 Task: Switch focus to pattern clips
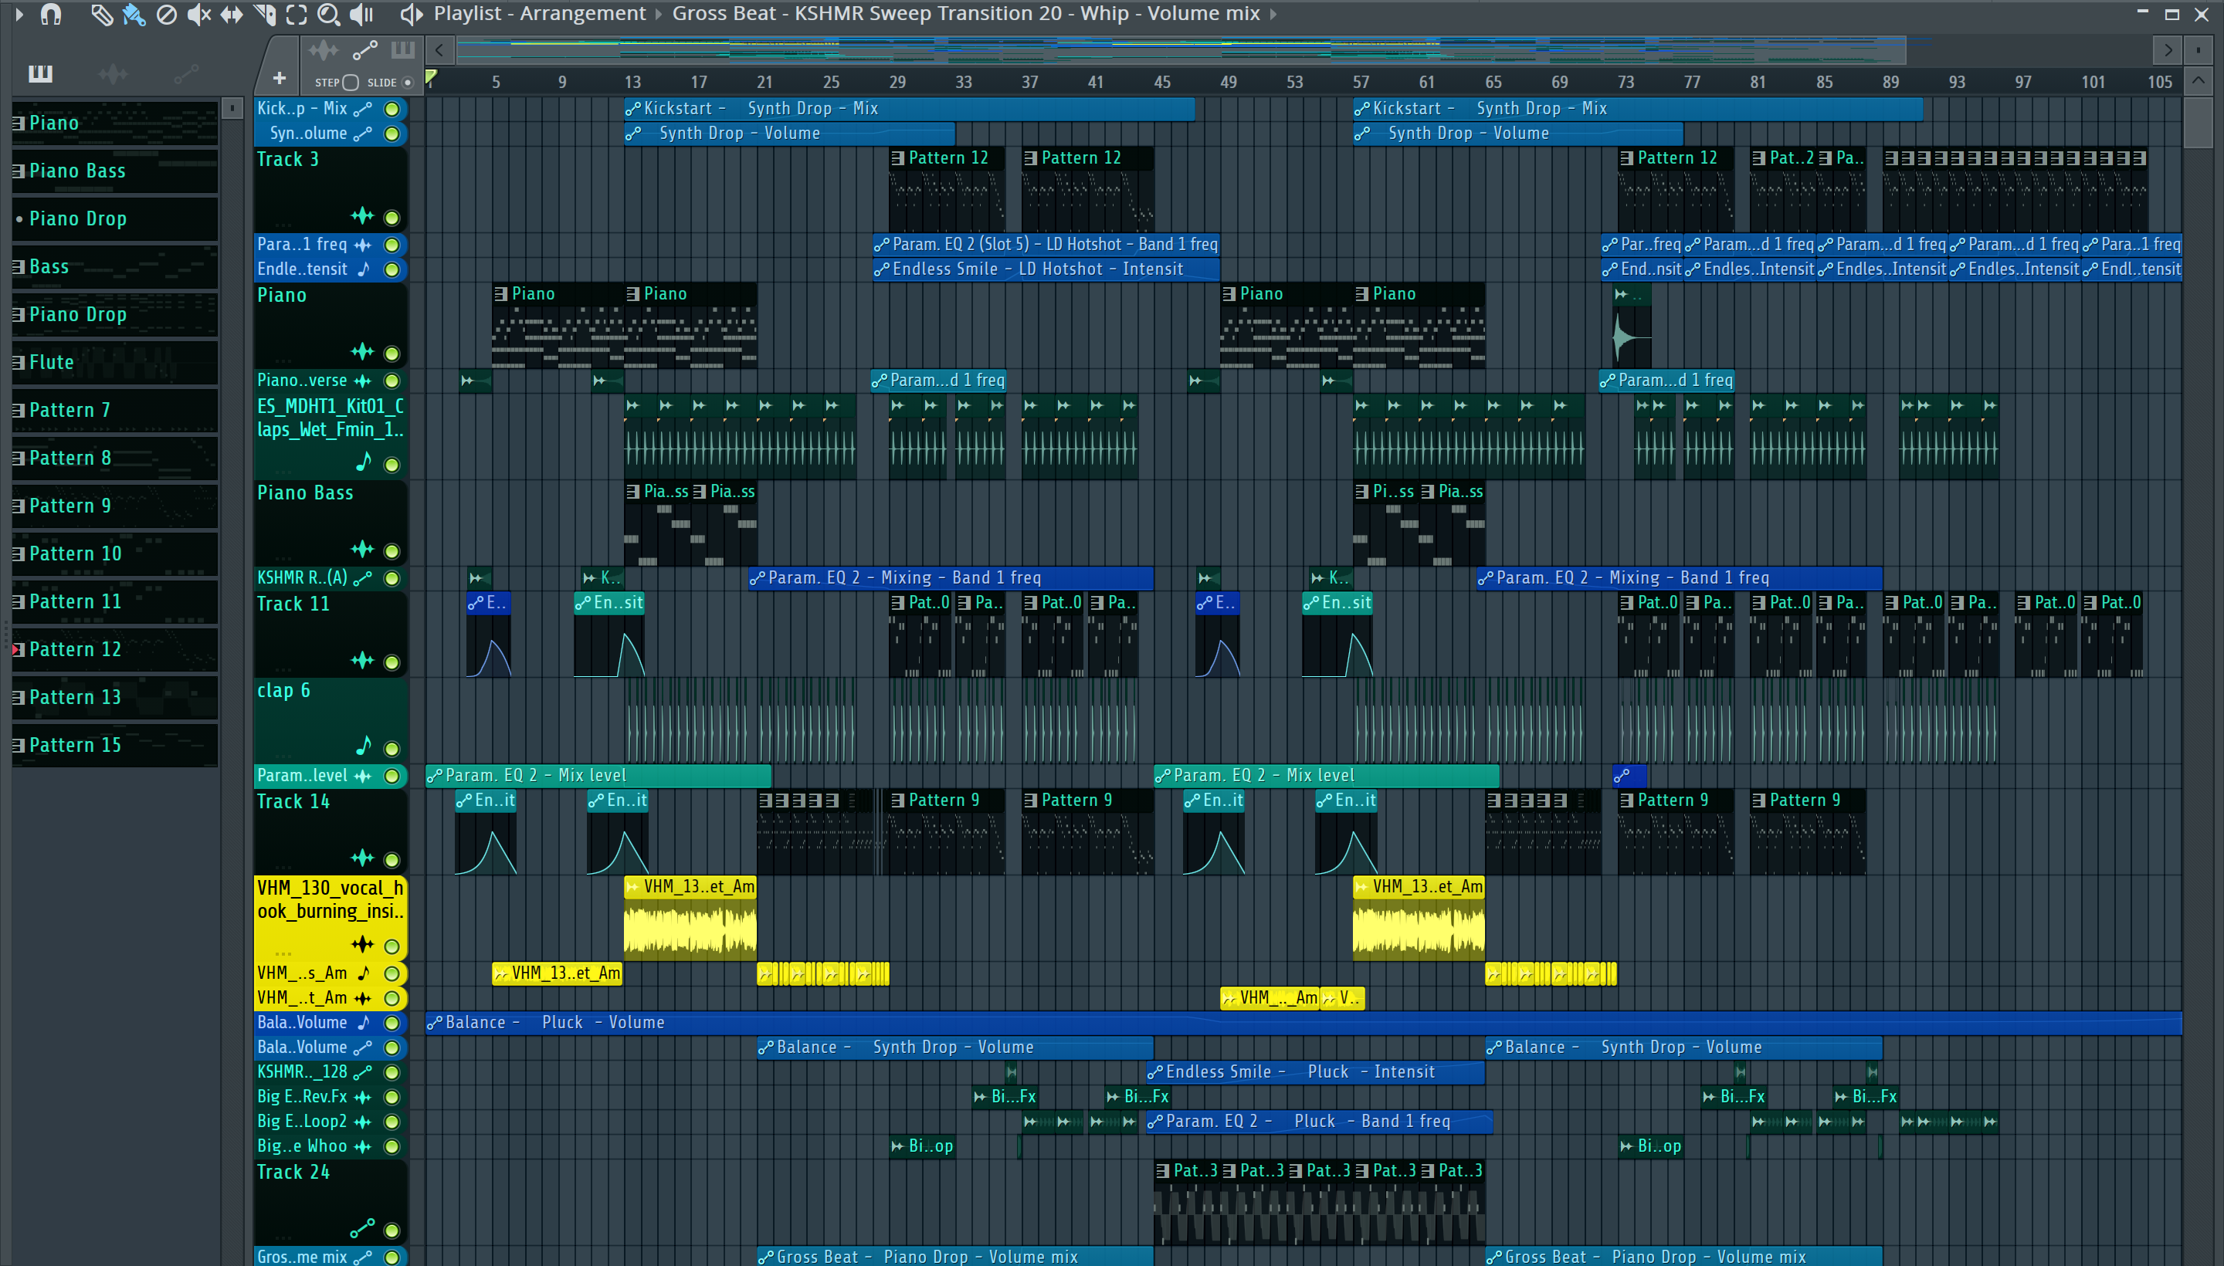point(402,49)
